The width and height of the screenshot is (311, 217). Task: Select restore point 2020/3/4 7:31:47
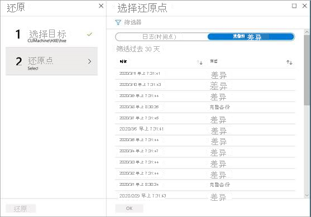click(x=205, y=152)
